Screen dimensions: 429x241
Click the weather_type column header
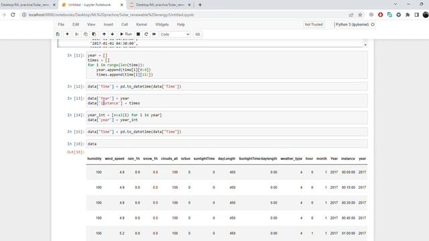(292, 159)
